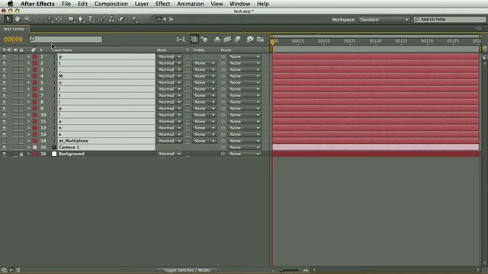The image size is (488, 274).
Task: Hide layer 11 'a' visibility
Action: 4,122
